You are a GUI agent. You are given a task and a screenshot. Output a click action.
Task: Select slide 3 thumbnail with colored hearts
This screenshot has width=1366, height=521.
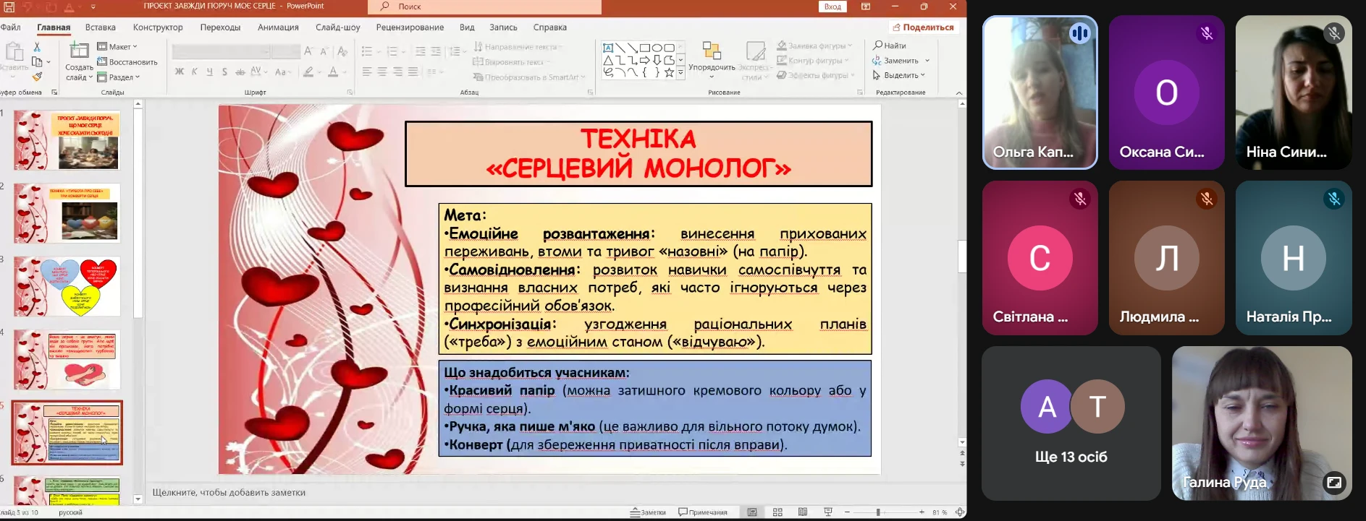67,286
